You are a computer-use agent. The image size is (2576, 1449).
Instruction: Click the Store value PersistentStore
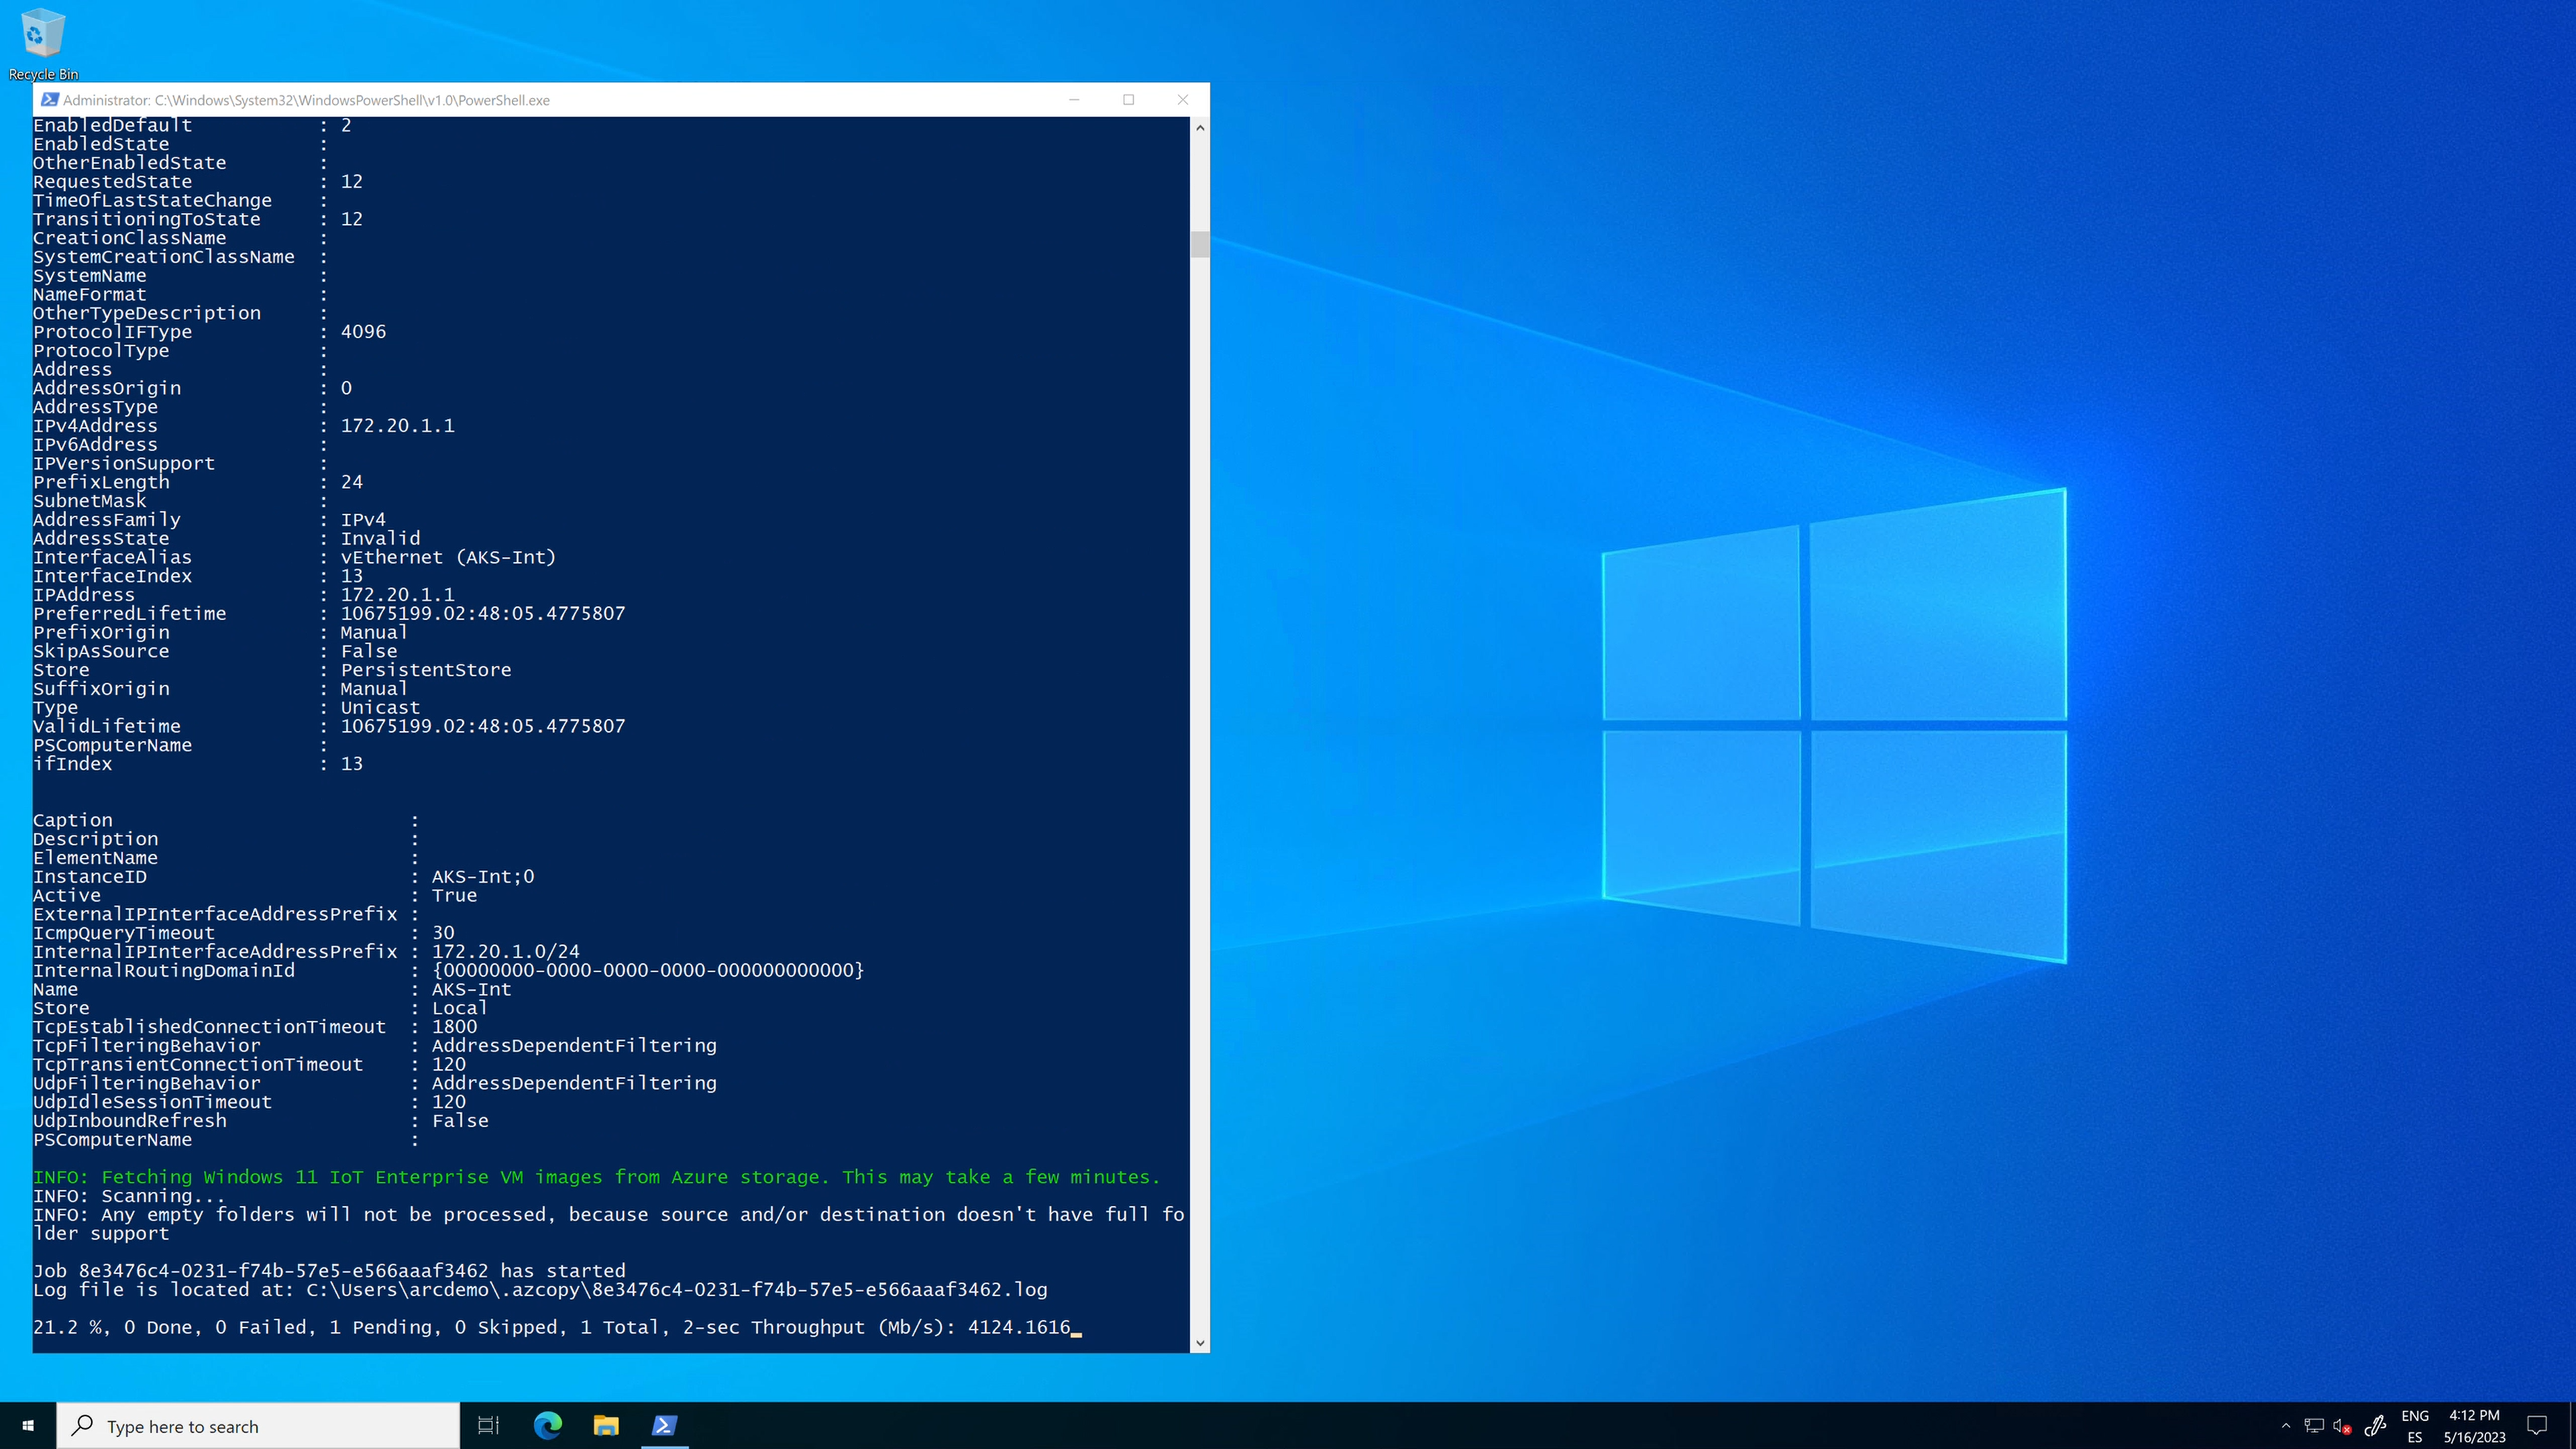[x=426, y=670]
